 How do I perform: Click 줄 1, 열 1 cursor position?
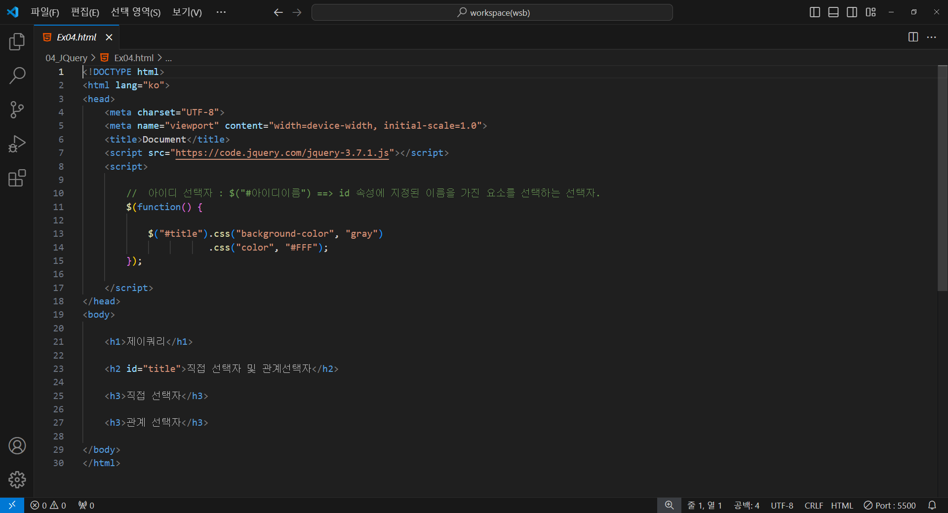coord(705,505)
